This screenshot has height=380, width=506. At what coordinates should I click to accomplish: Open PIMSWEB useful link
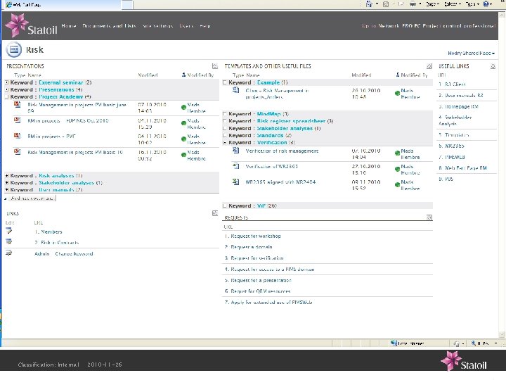[455, 157]
